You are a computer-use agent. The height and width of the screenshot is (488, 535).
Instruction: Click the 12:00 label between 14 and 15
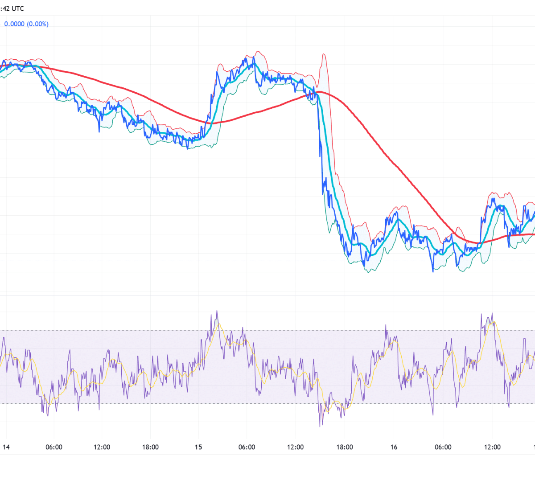pyautogui.click(x=102, y=447)
